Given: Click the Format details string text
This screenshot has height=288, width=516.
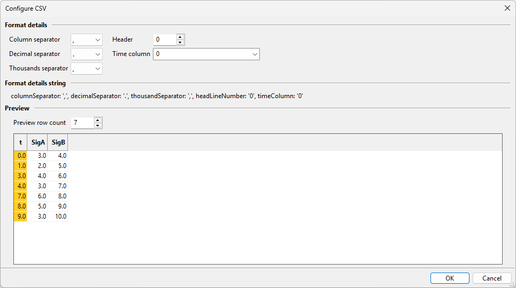Looking at the screenshot, I should [x=157, y=96].
